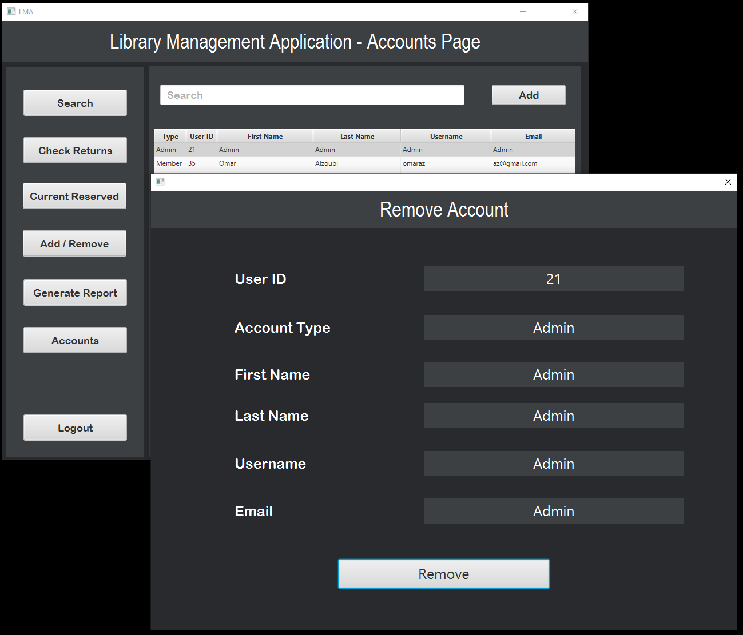Open the Accounts page button

pos(75,340)
